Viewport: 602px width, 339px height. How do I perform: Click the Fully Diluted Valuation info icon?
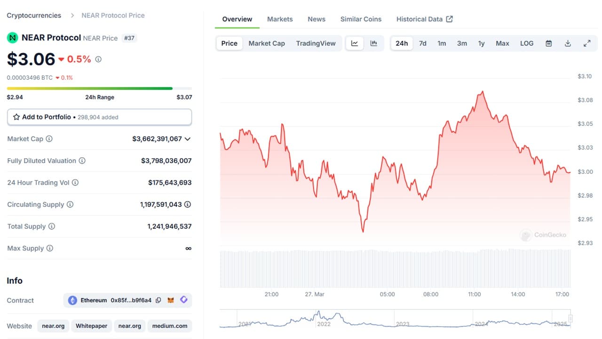click(x=82, y=161)
